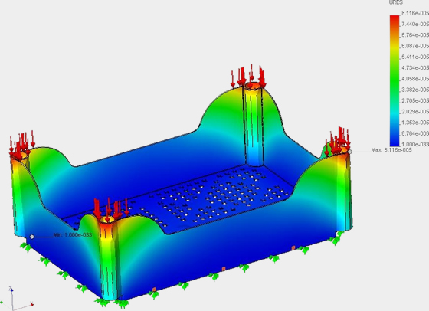429x311 pixels.
Task: Click the displacement color legend bar
Action: click(x=395, y=81)
